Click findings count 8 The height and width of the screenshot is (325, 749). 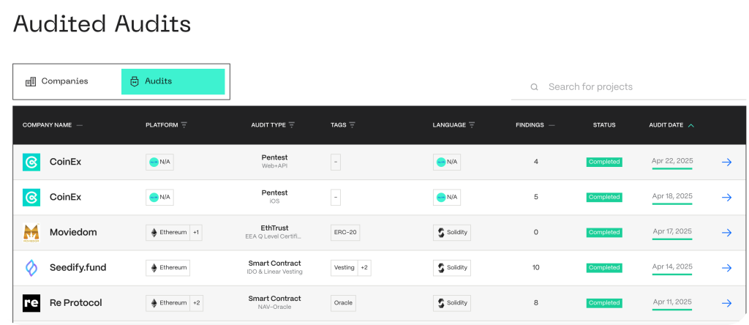(x=535, y=303)
